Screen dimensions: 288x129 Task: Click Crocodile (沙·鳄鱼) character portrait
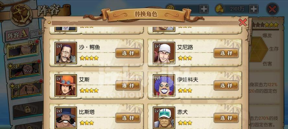65,53
